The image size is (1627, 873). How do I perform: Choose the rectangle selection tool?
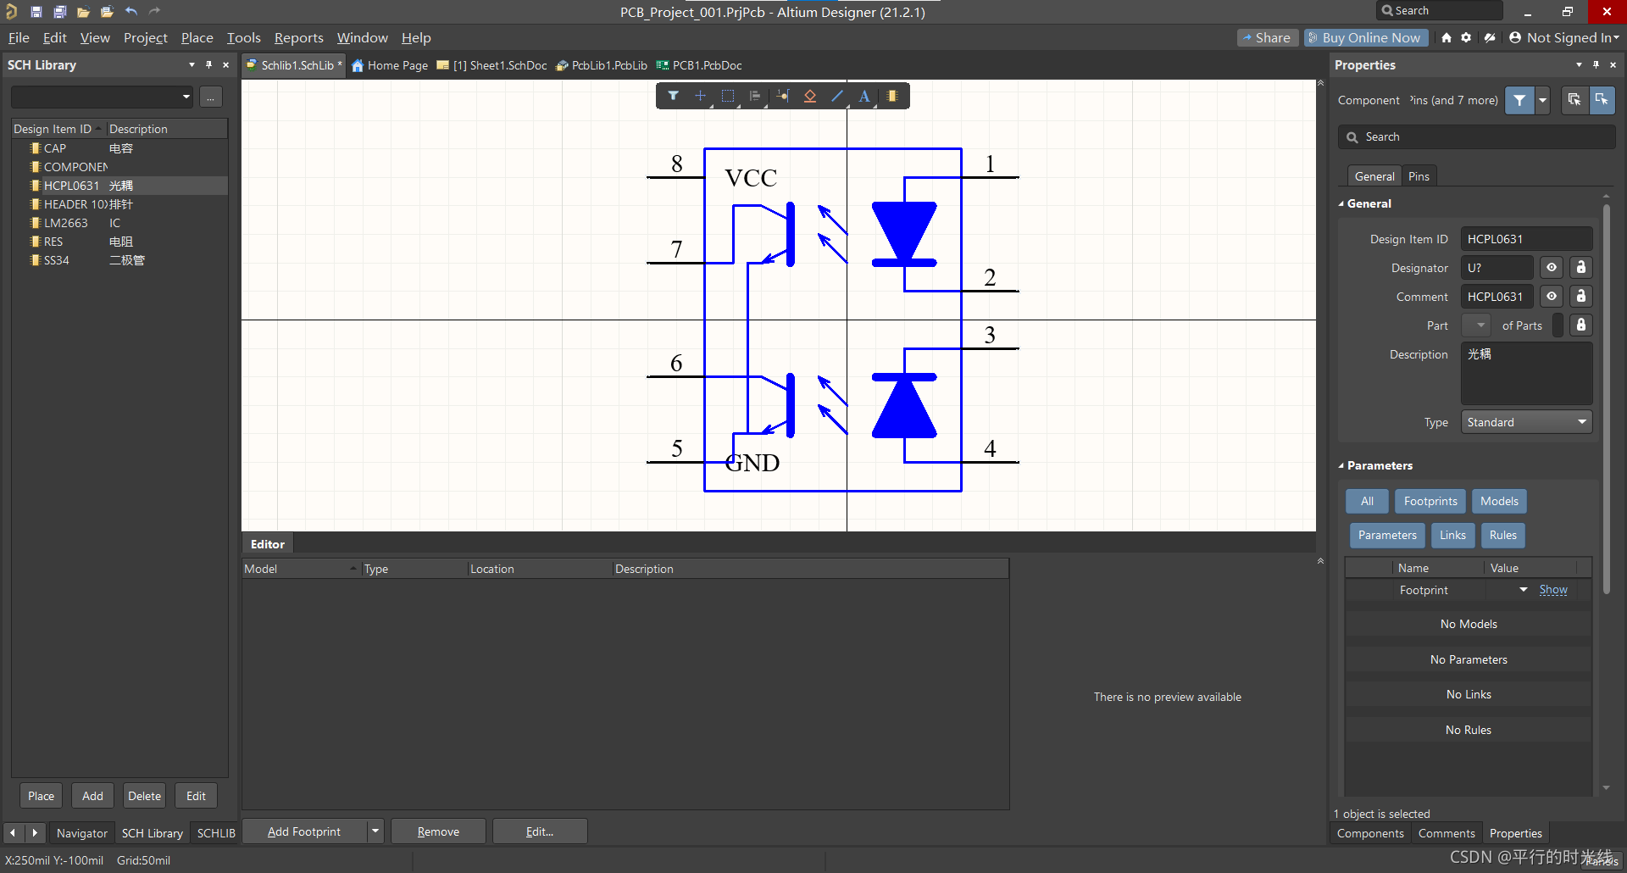[728, 96]
